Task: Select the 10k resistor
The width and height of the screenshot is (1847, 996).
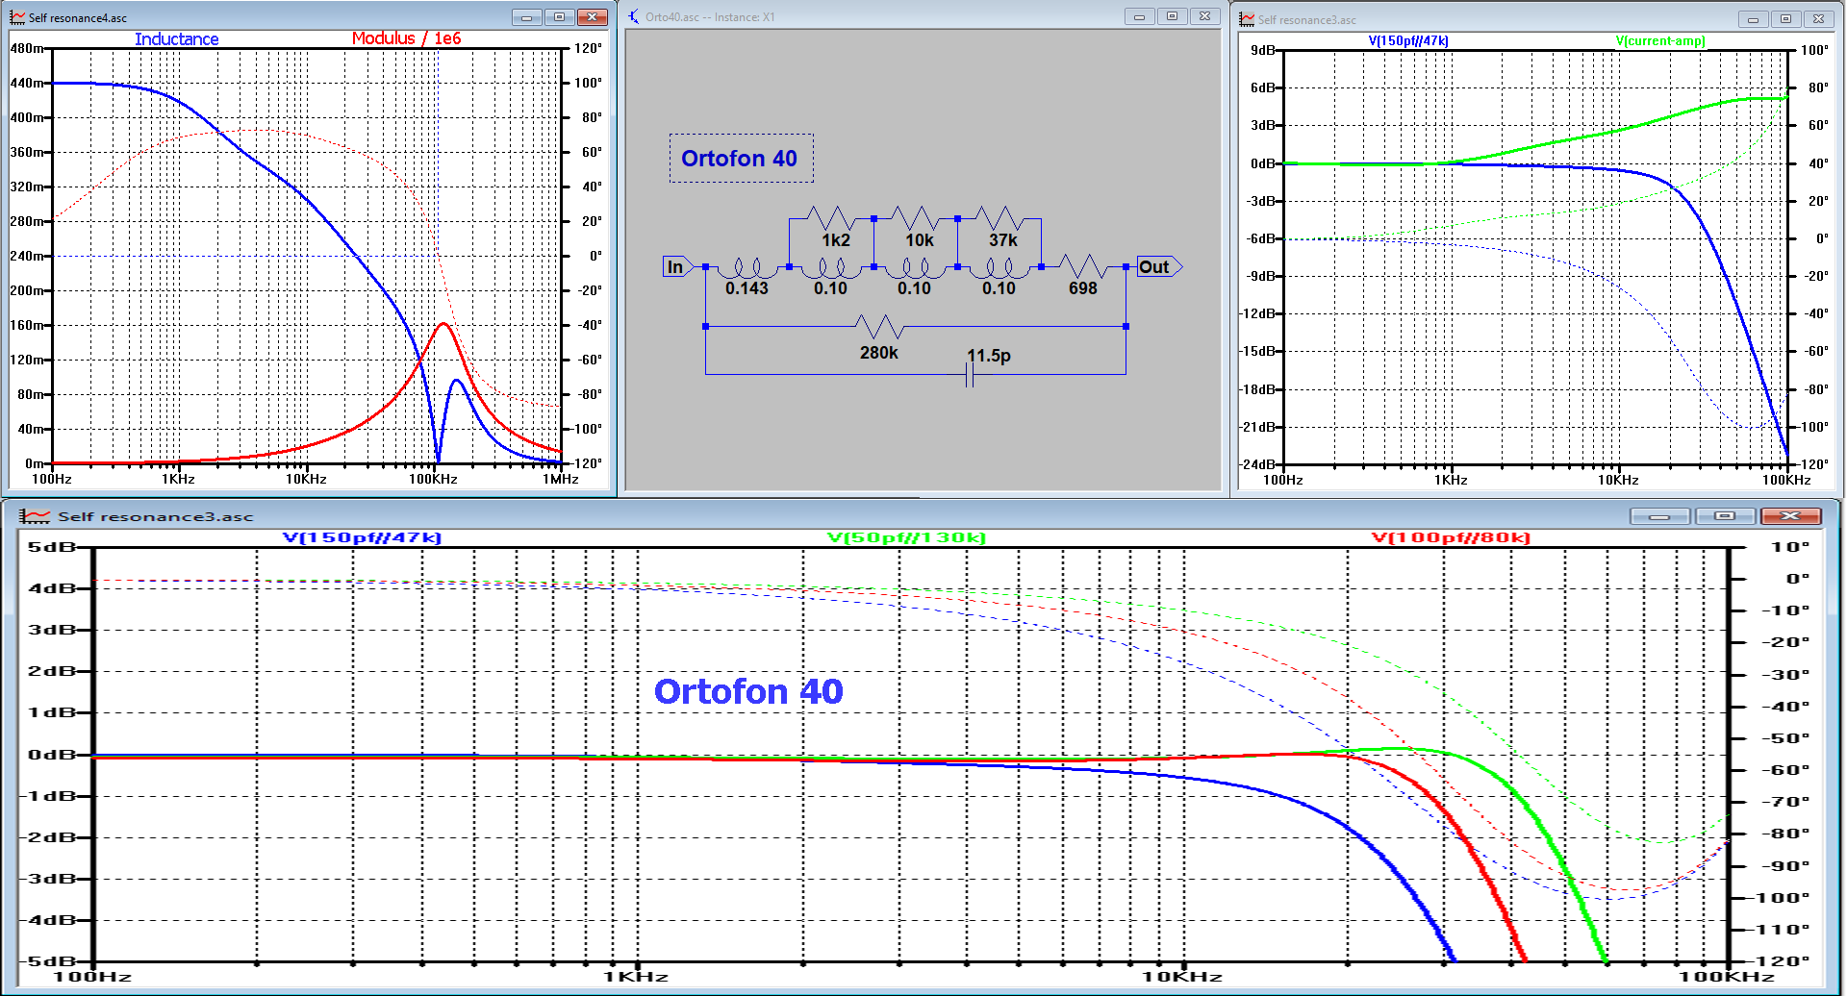Action: tap(915, 219)
